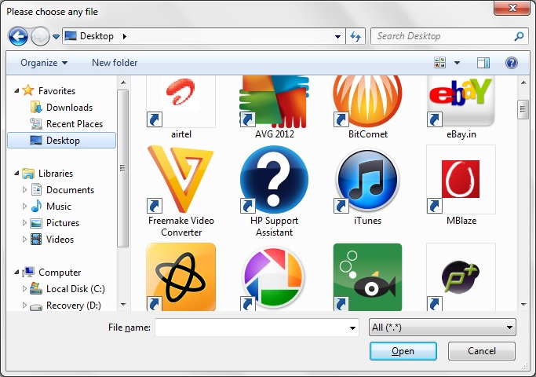This screenshot has height=377, width=536.
Task: Focus the Search Desktop box
Action: 443,36
